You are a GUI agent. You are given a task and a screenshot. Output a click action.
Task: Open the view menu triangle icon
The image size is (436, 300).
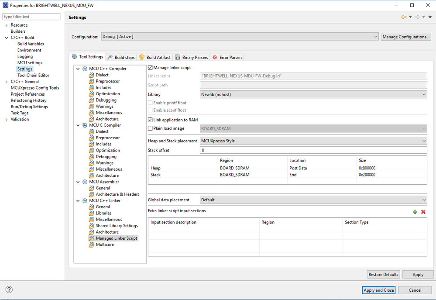[x=430, y=17]
